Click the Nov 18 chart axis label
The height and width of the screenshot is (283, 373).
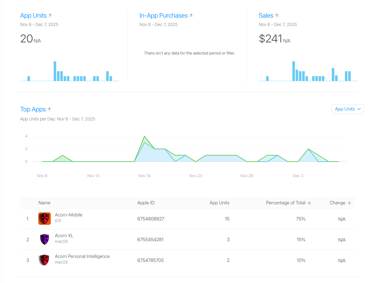pos(144,176)
